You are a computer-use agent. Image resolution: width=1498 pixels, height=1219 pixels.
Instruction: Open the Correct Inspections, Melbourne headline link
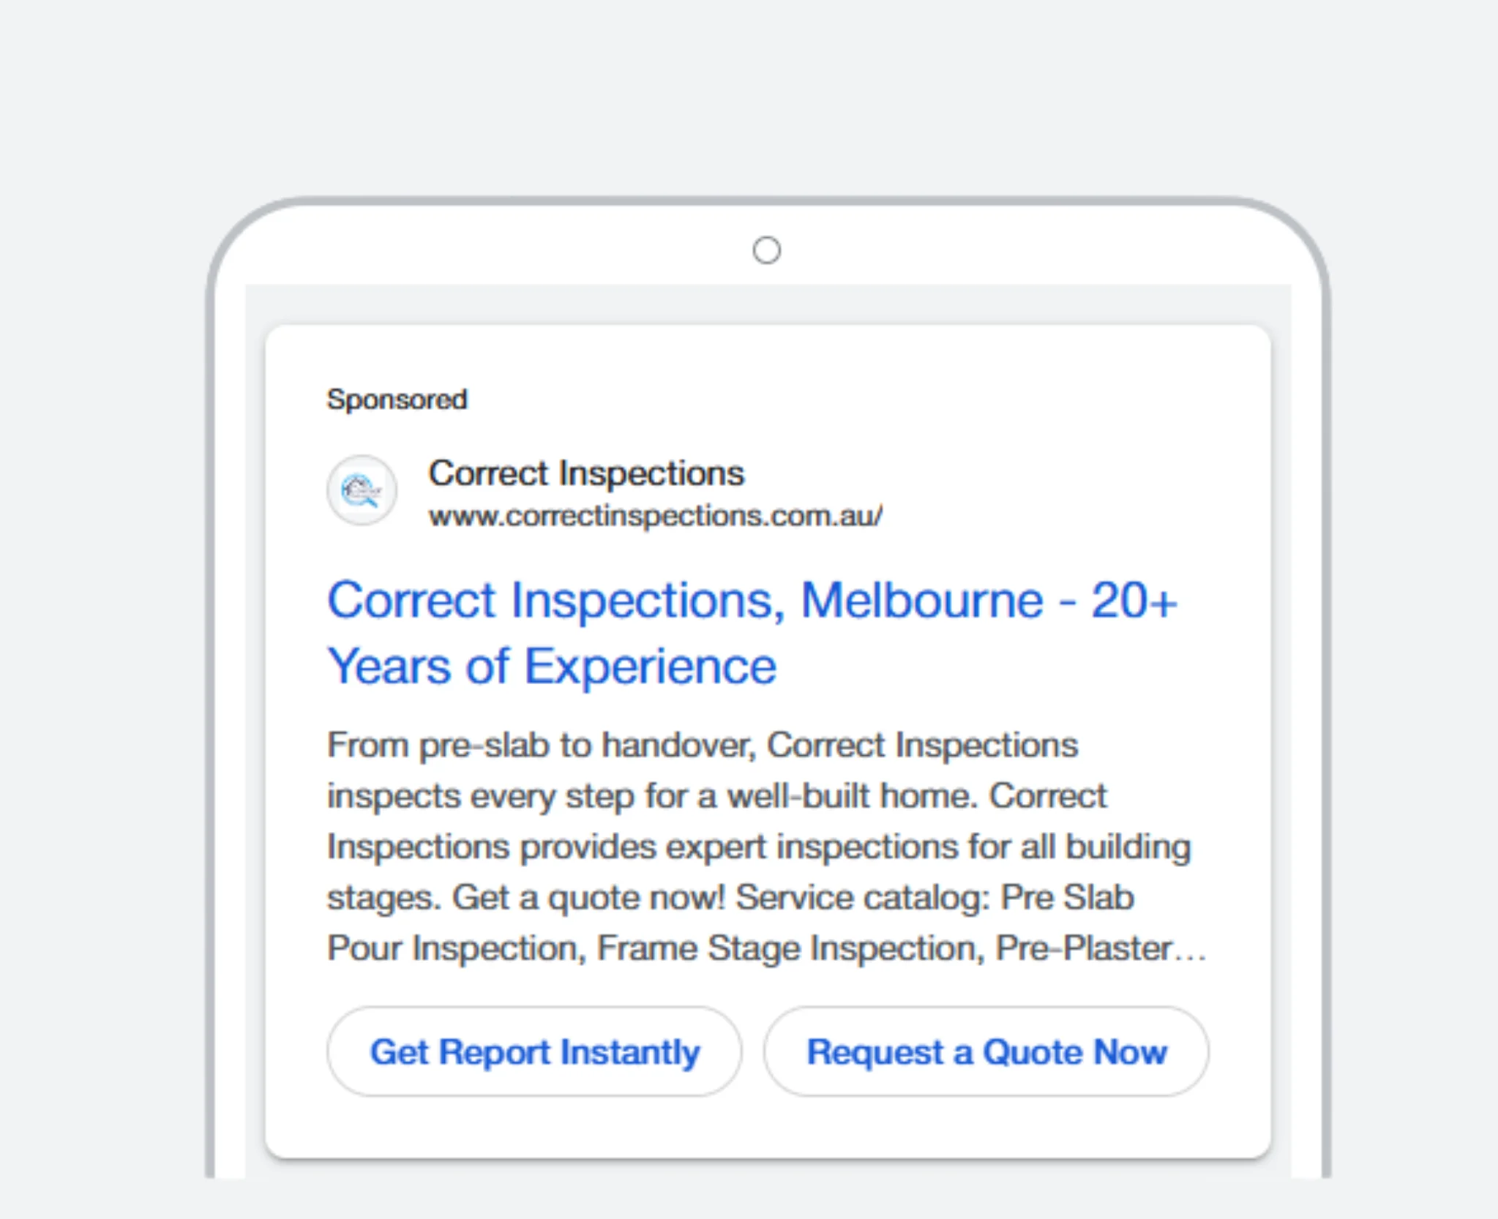point(752,601)
